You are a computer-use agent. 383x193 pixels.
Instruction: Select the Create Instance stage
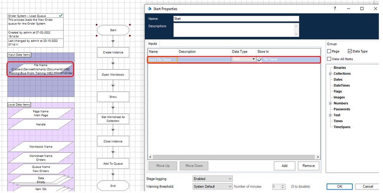(x=113, y=52)
